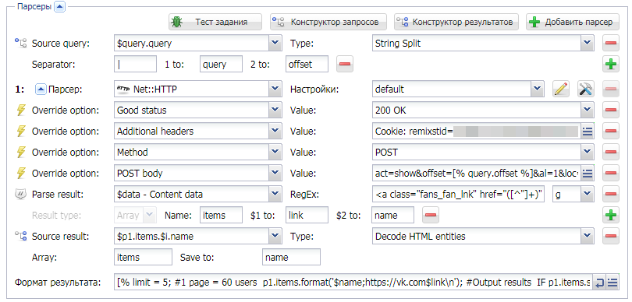The height and width of the screenshot is (302, 632).
Task: Open multiline editor for POST body value
Action: [588, 174]
